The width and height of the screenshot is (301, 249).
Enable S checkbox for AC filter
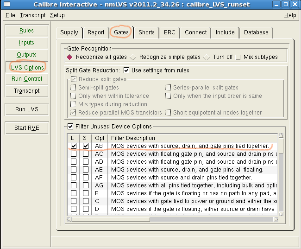click(86, 154)
